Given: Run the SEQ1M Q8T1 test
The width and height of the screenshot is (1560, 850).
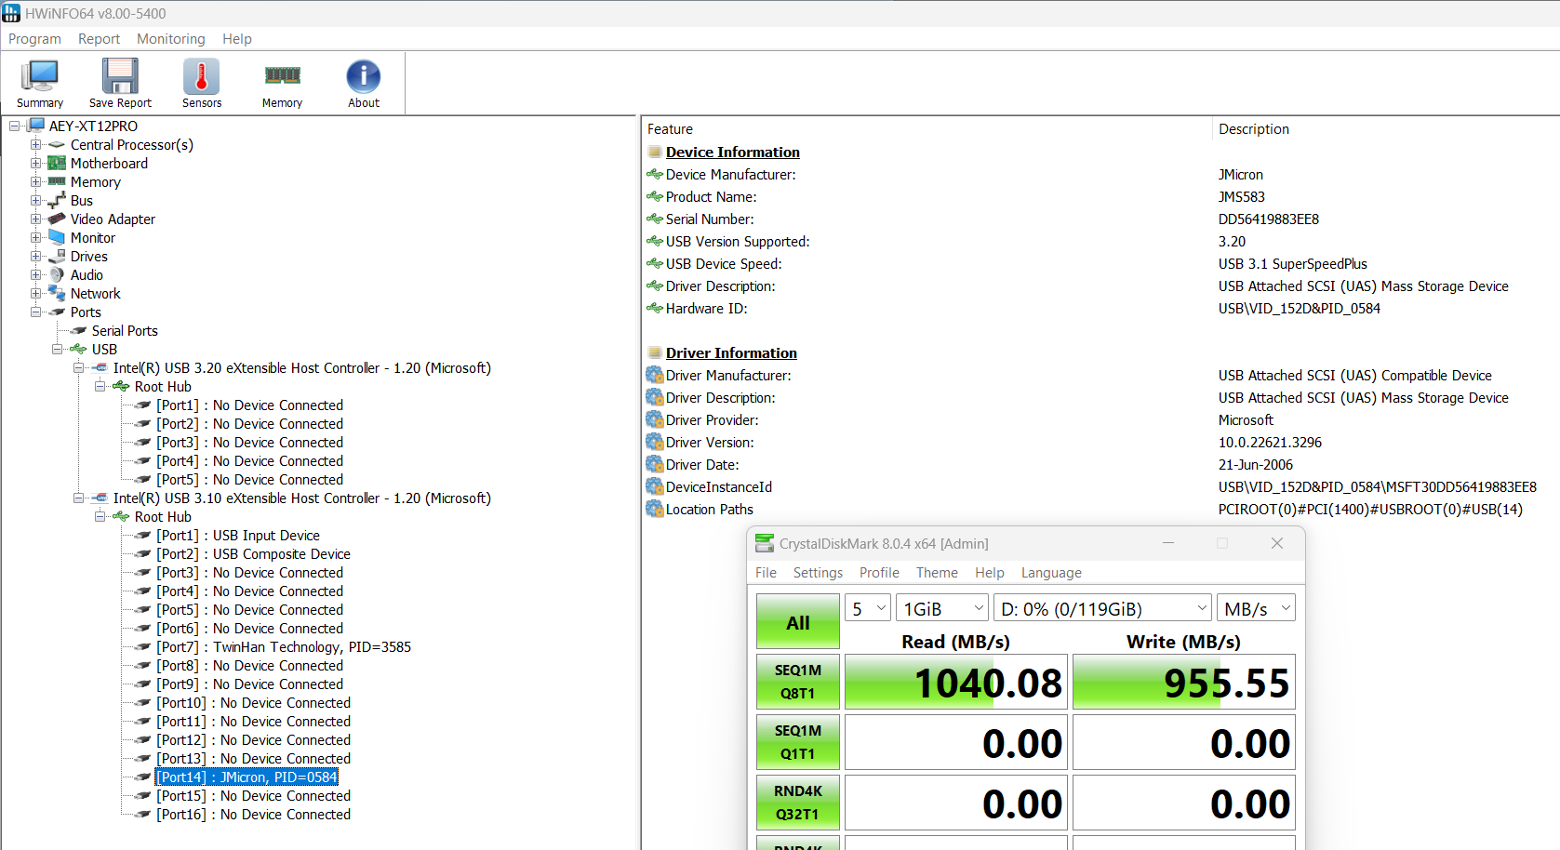Looking at the screenshot, I should (x=798, y=682).
